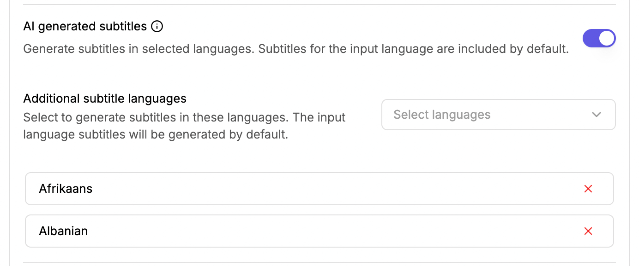This screenshot has width=639, height=266.
Task: Click the 'Select to generate subtitles' helper text
Action: click(x=185, y=126)
